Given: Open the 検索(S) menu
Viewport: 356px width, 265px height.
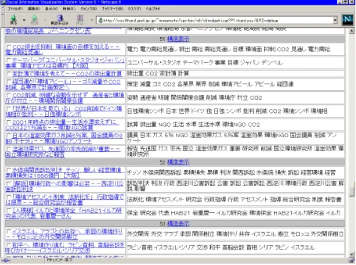Looking at the screenshot, I should tap(69, 9).
